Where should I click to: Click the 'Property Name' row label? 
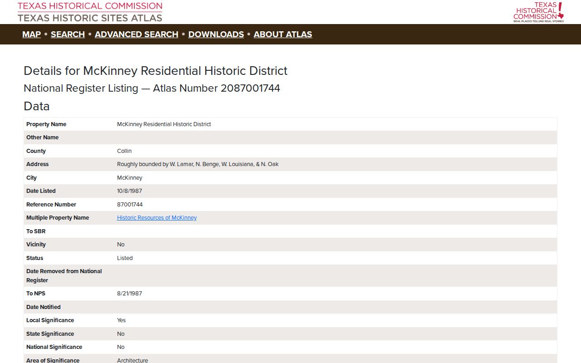pyautogui.click(x=46, y=124)
